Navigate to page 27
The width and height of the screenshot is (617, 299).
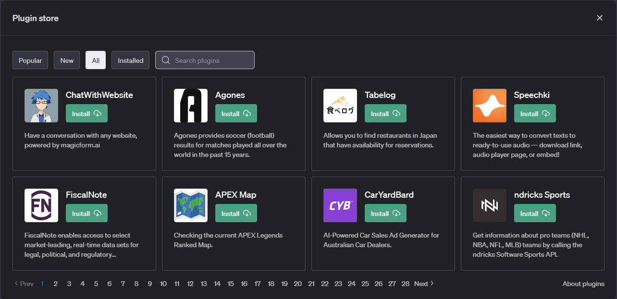click(392, 284)
